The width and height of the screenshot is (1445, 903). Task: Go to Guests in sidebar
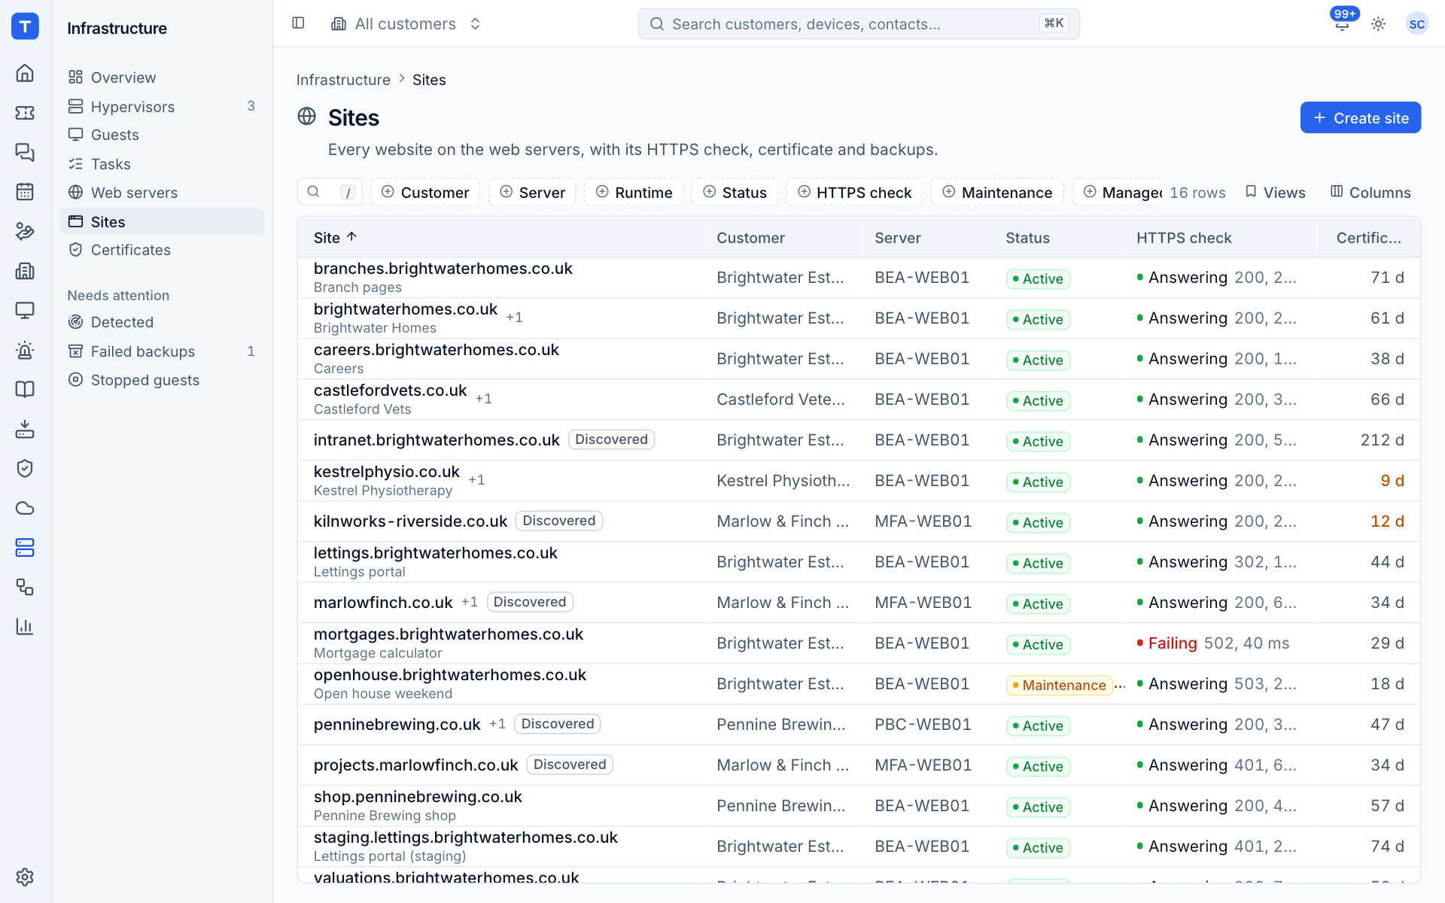tap(162, 135)
